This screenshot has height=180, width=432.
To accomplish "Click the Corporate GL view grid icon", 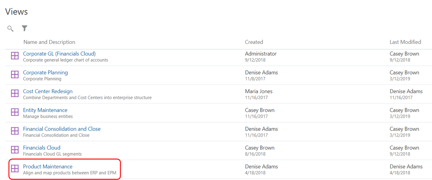I will [15, 56].
